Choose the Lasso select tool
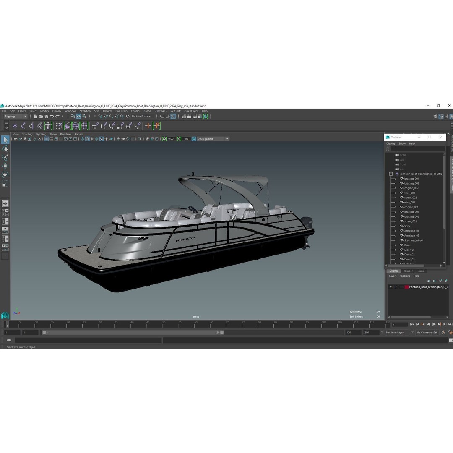 (5, 149)
